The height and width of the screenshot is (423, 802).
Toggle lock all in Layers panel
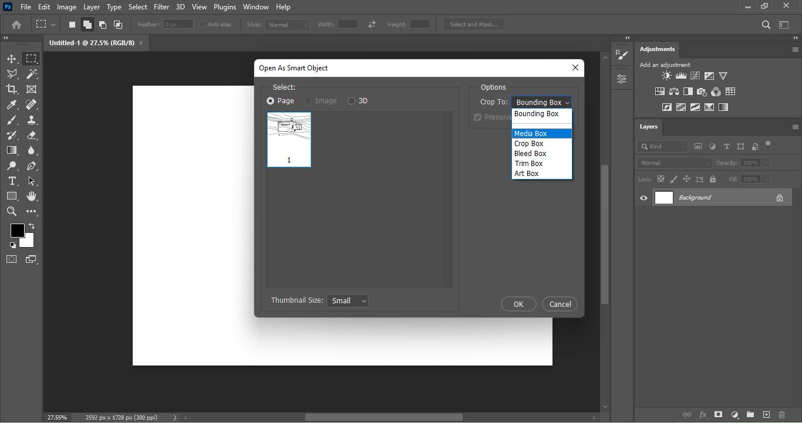coord(713,179)
